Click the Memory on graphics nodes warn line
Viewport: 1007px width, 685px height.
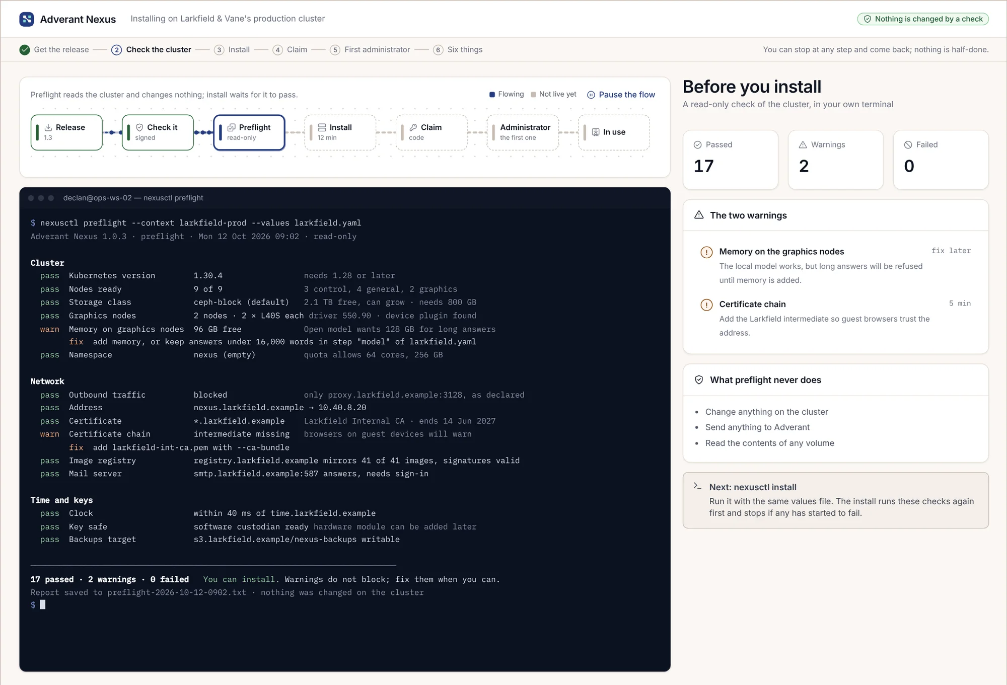click(x=268, y=329)
